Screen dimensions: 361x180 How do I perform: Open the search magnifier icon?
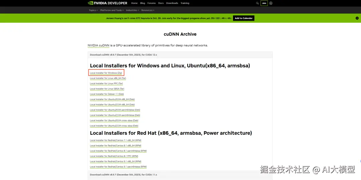(257, 3)
